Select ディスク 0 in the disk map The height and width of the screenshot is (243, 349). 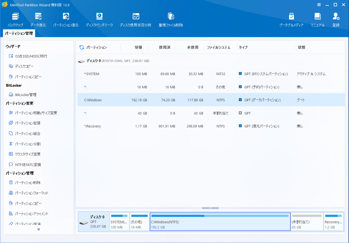coord(93,222)
